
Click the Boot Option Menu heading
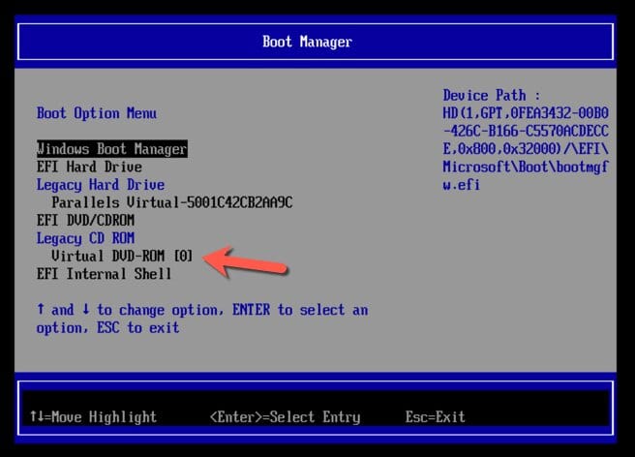tap(96, 113)
